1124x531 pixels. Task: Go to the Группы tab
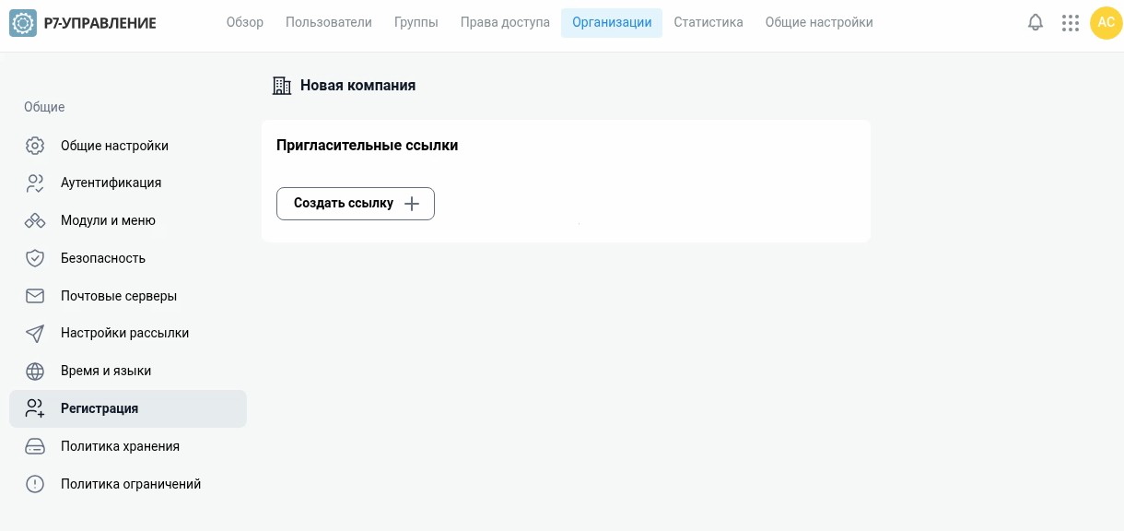[x=416, y=22]
